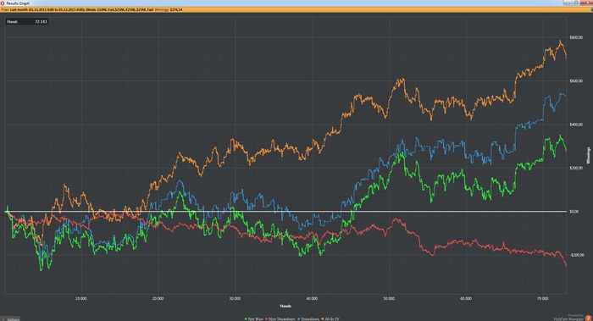The image size is (593, 321).
Task: Click the Winnings axis title
Action: (x=588, y=155)
